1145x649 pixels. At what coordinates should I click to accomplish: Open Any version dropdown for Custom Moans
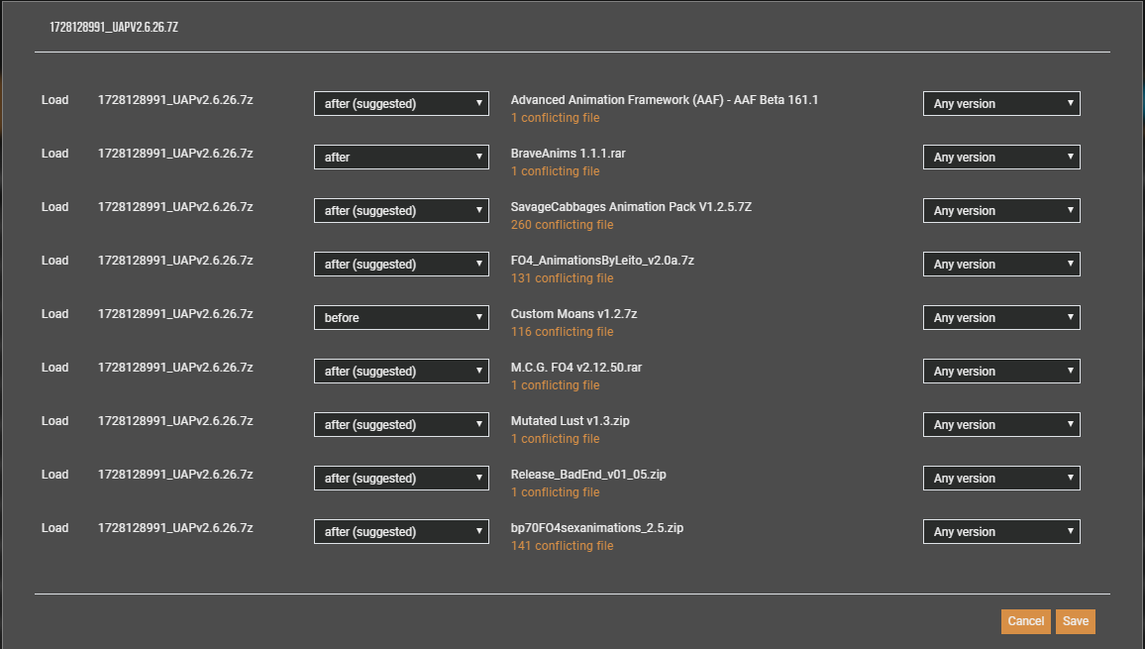(1001, 317)
